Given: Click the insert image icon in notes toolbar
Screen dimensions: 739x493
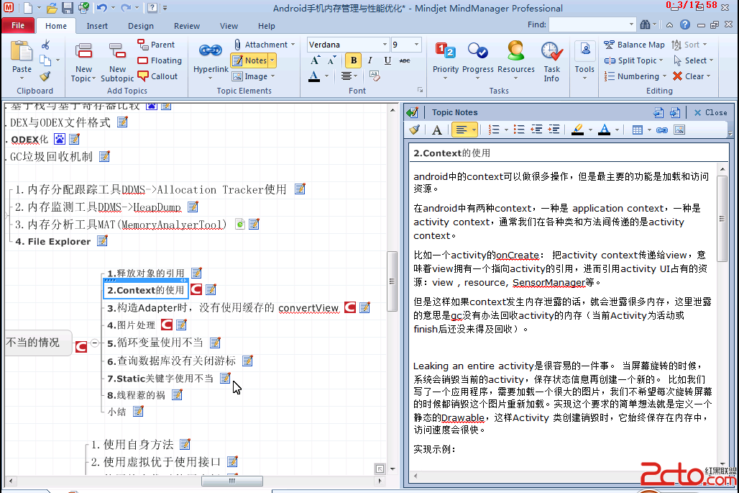Looking at the screenshot, I should [679, 130].
